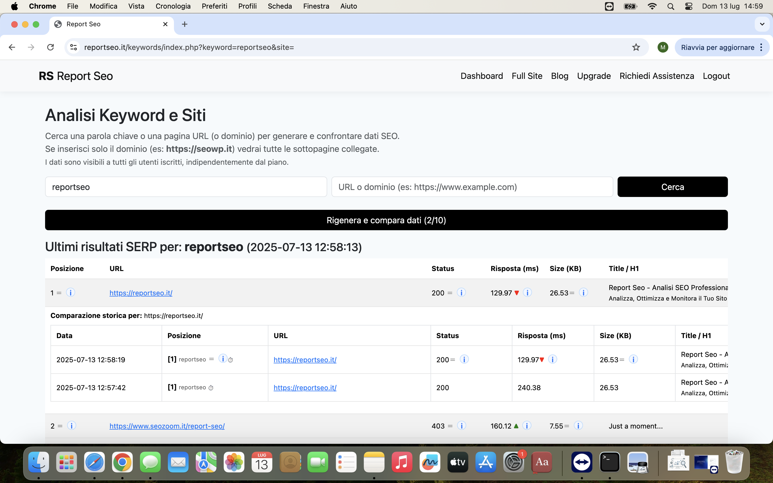Open reportseo.it link in 12:57:42 history row
This screenshot has height=483, width=773.
[x=305, y=388]
